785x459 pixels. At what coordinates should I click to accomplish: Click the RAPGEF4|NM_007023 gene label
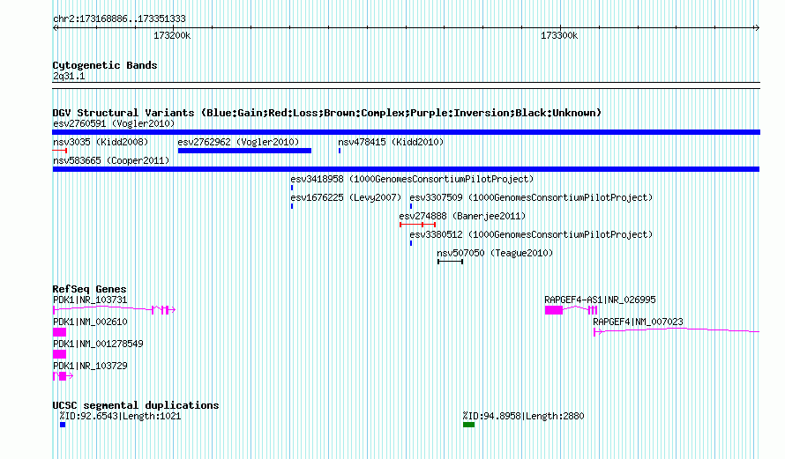coord(638,322)
